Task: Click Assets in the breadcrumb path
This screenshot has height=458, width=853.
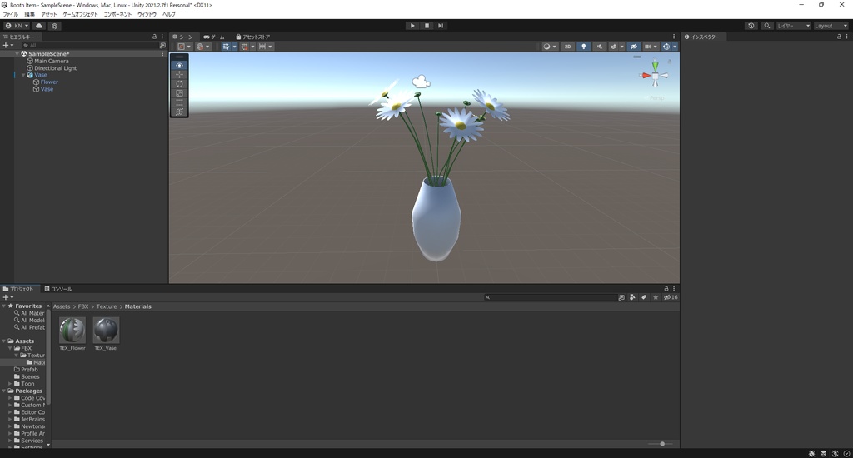Action: tap(62, 306)
